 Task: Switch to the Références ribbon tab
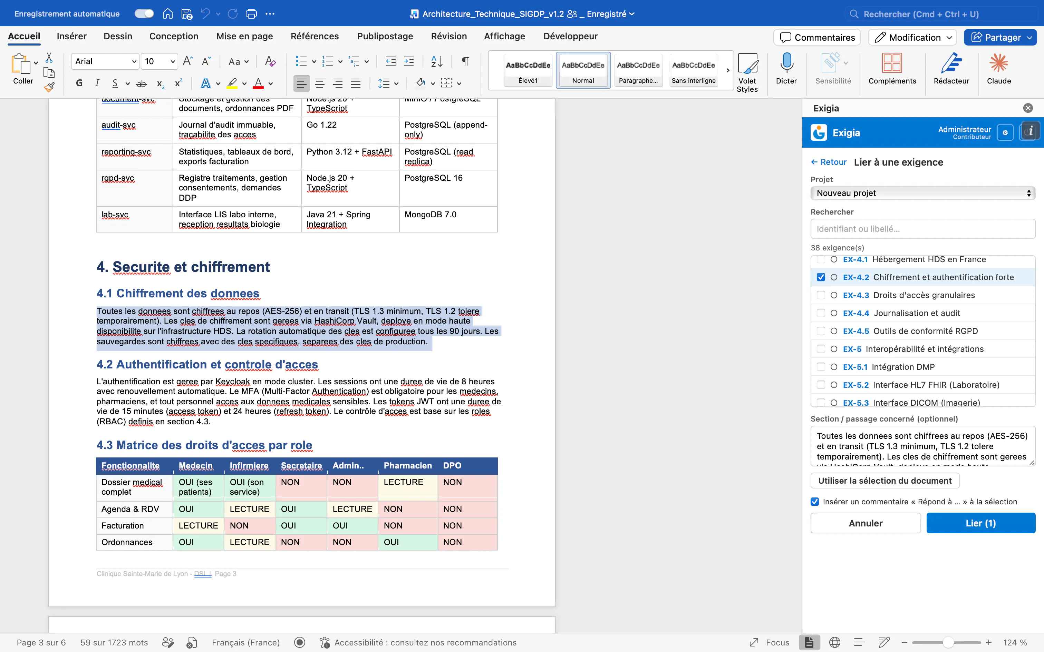pyautogui.click(x=315, y=36)
